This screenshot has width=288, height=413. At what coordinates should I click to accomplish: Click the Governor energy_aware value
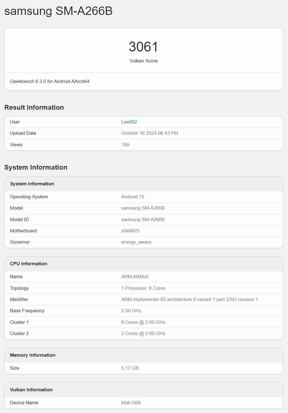pos(136,242)
